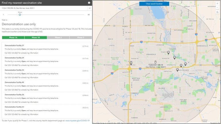Open the info icon in the header

tap(89, 3)
